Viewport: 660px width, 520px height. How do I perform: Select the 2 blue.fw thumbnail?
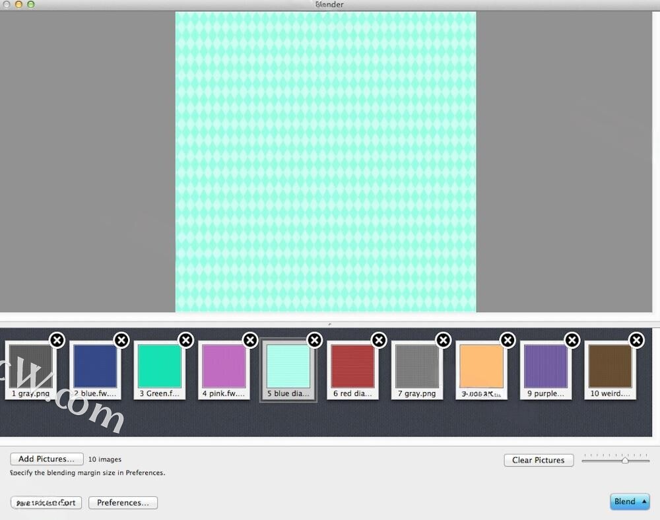[x=95, y=370]
